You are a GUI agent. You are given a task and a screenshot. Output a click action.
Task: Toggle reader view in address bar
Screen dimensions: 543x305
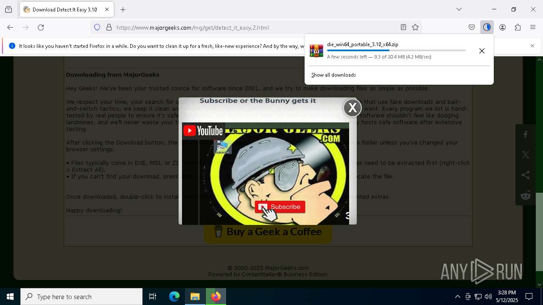coord(403,28)
